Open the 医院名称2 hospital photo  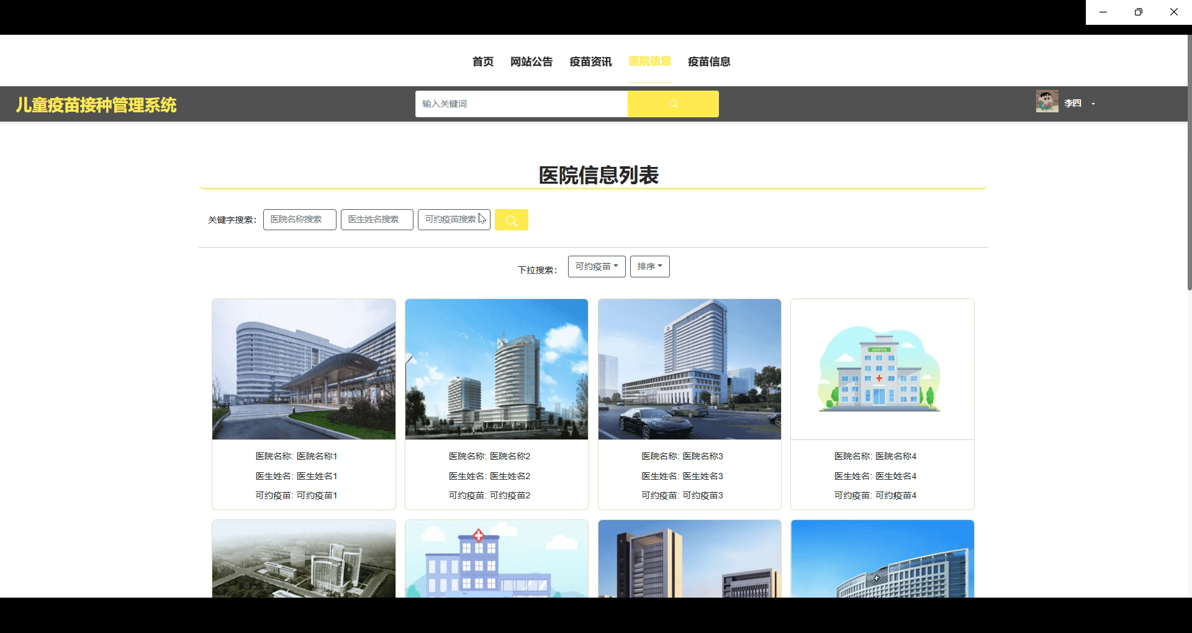click(x=497, y=369)
